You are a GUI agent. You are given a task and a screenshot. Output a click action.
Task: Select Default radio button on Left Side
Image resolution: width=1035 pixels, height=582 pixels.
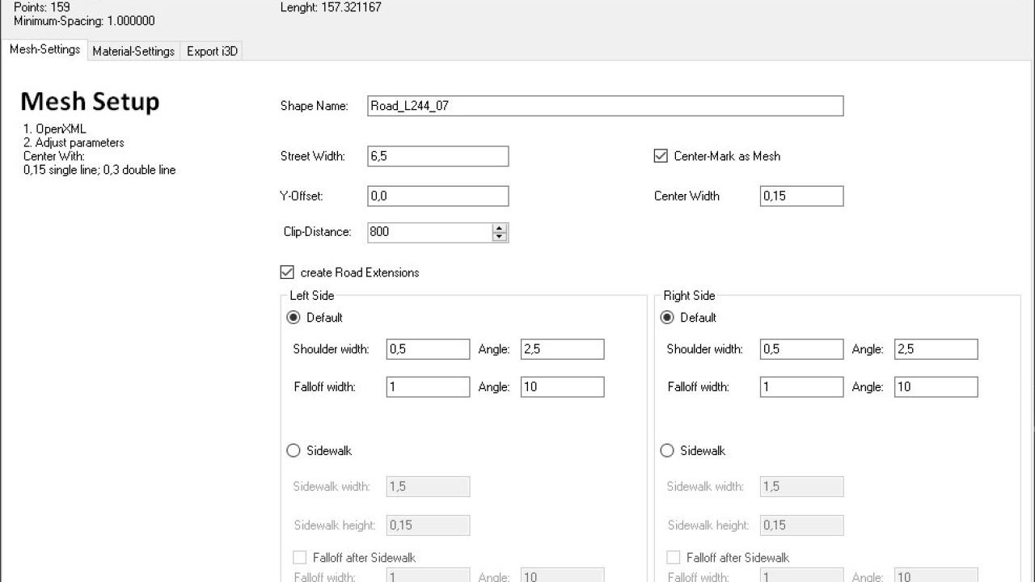[x=294, y=318]
